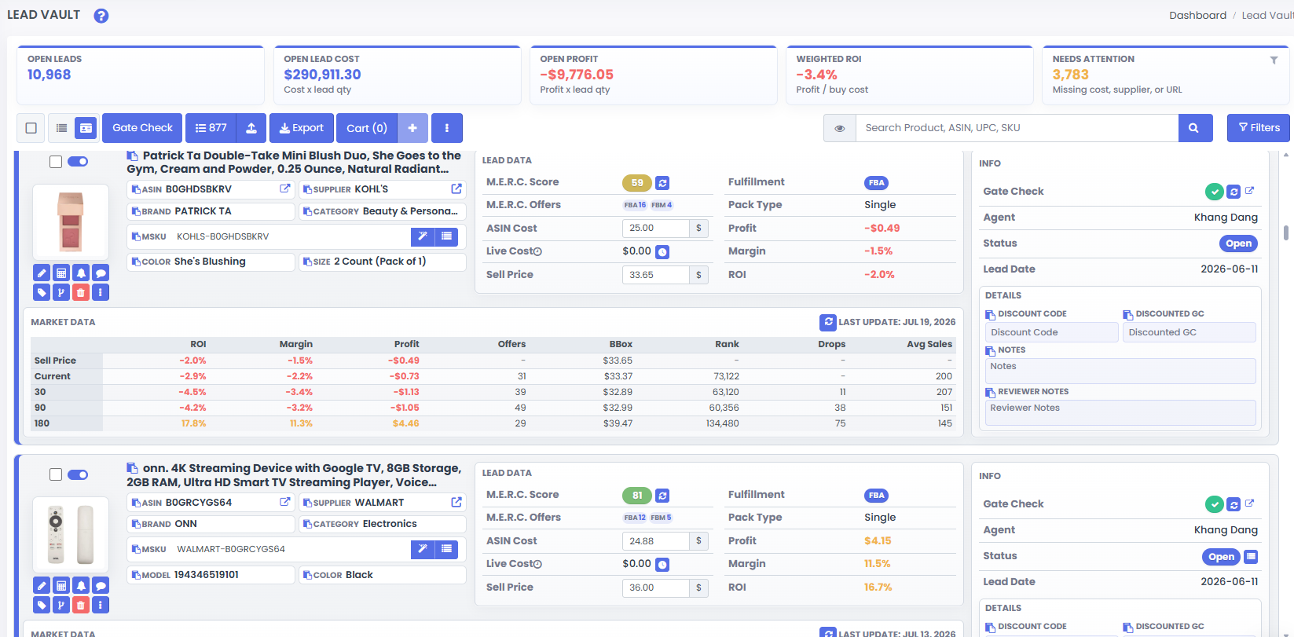Image resolution: width=1294 pixels, height=637 pixels.
Task: Open the Needs Attention filter funnel icon
Action: [1274, 60]
